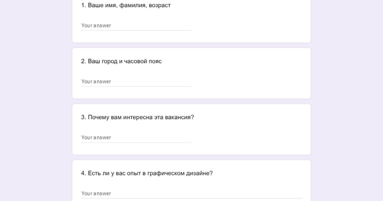Click the number "2." of the second question
Viewport: 383px width, 201px height.
click(84, 61)
